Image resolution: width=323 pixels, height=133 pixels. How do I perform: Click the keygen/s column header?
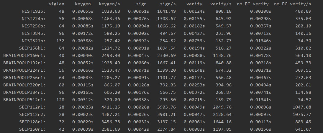109,4
